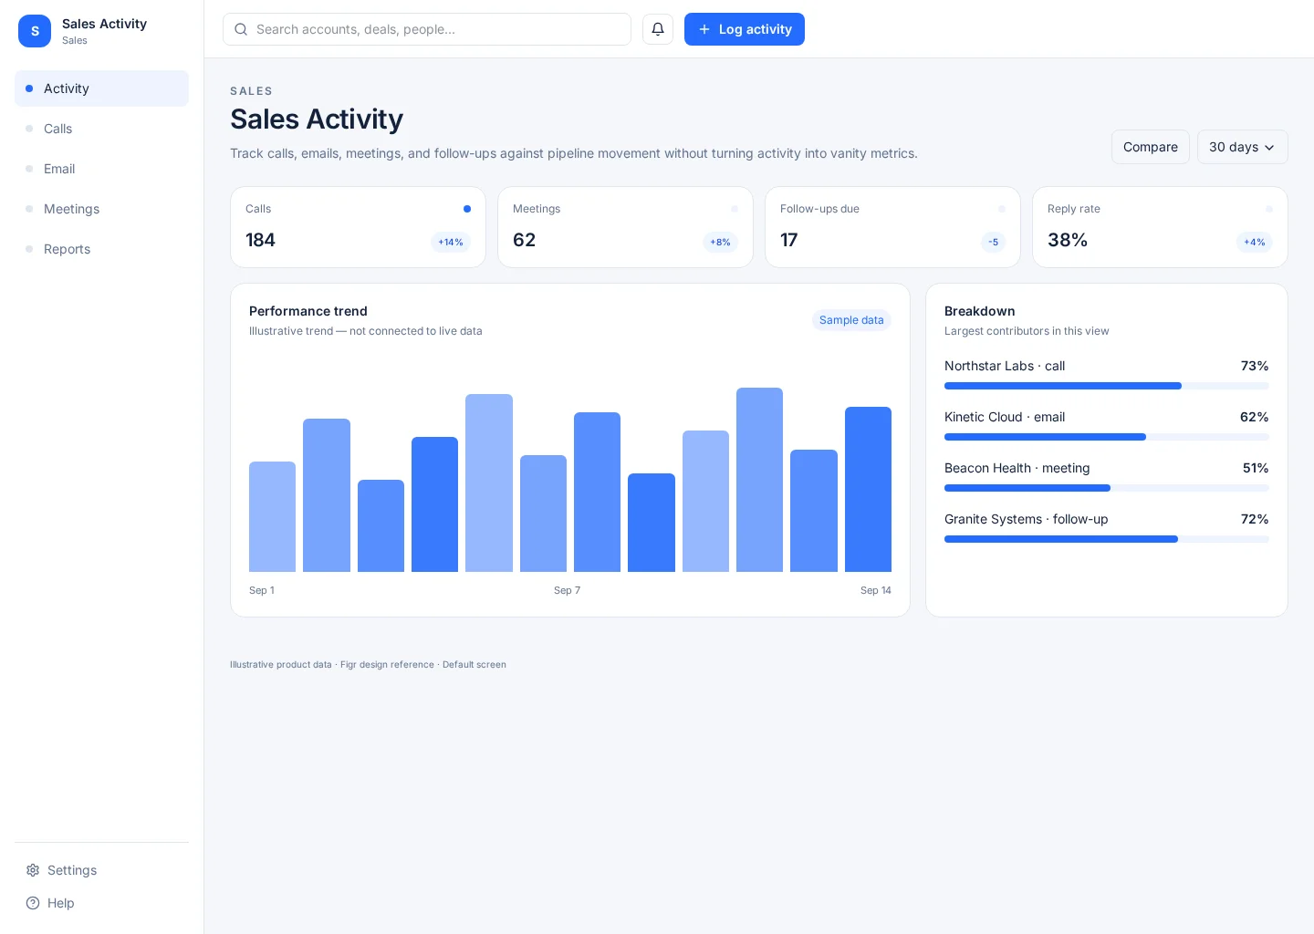Click the Compare button
1314x934 pixels.
(1151, 147)
